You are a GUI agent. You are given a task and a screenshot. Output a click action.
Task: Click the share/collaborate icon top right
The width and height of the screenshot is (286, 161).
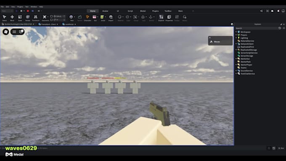point(261,11)
